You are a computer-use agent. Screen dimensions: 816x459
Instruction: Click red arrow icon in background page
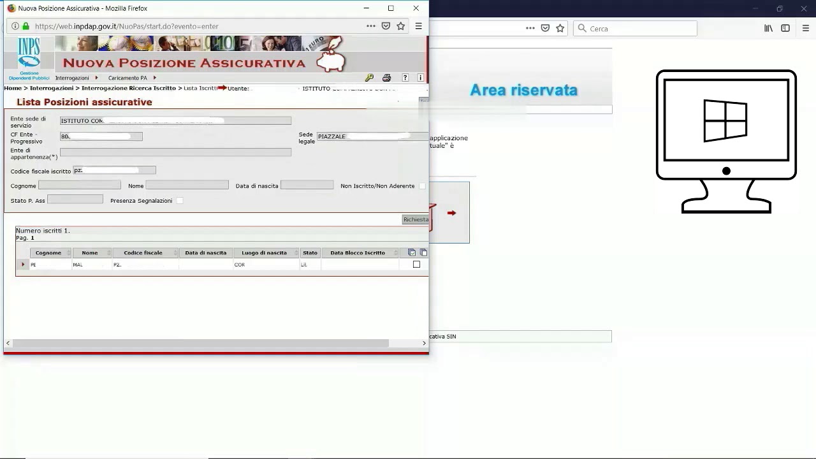tap(451, 213)
